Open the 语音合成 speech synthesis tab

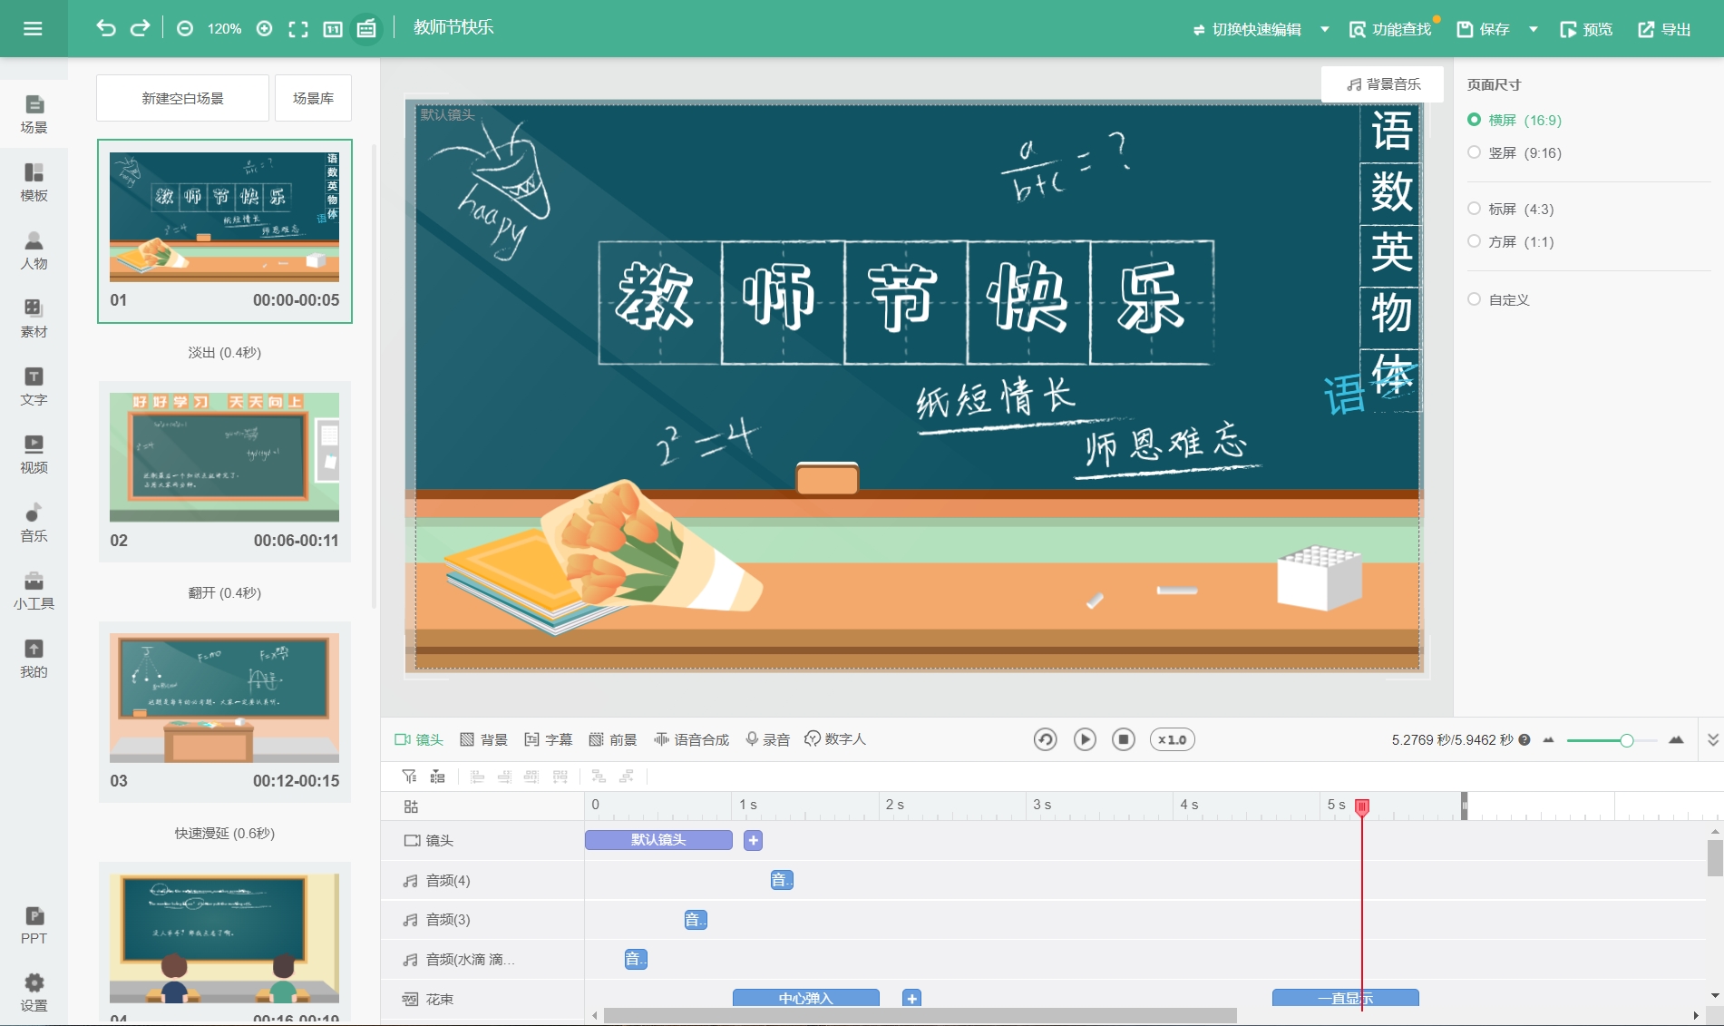[x=691, y=739]
